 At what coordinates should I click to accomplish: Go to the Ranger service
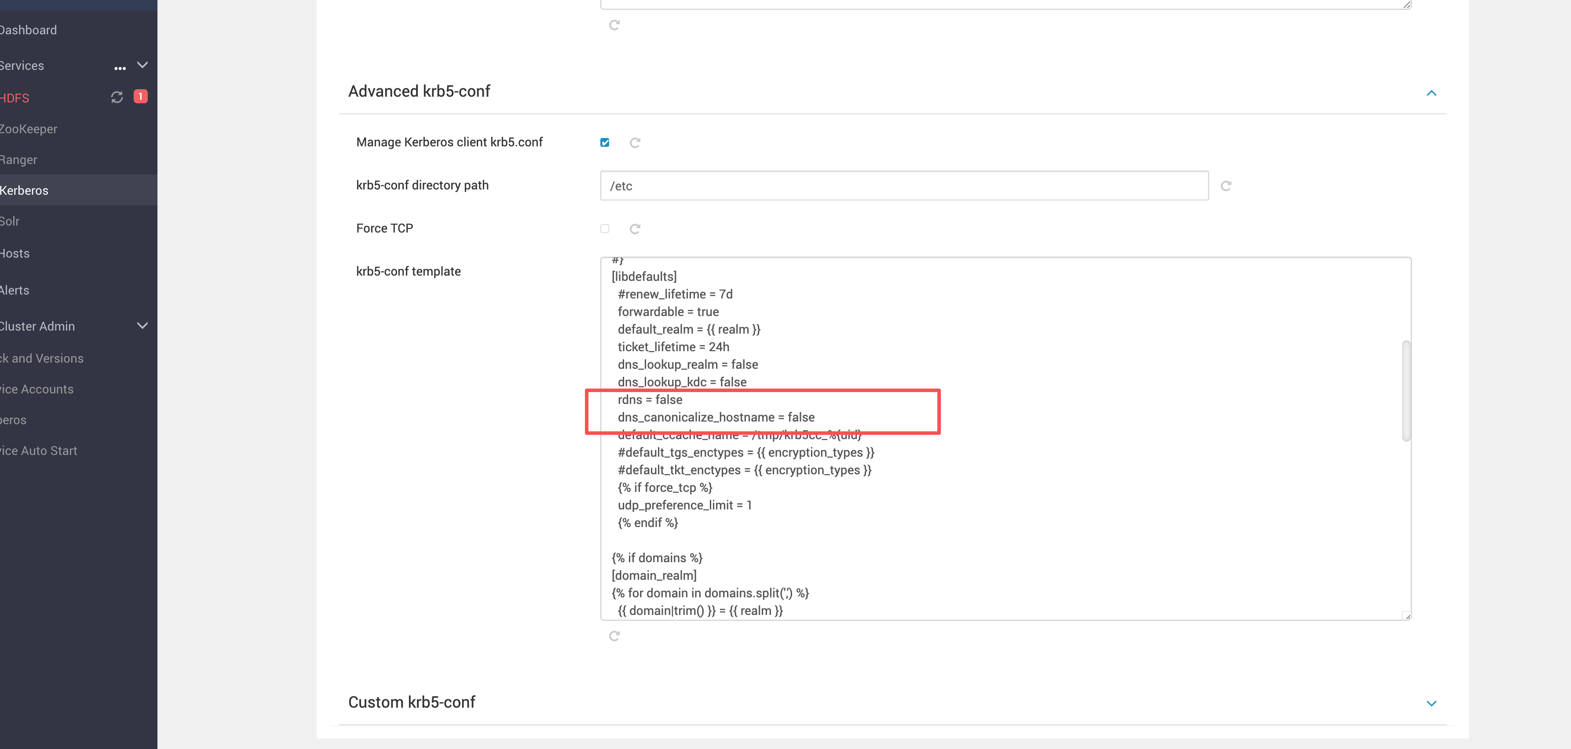click(x=19, y=160)
